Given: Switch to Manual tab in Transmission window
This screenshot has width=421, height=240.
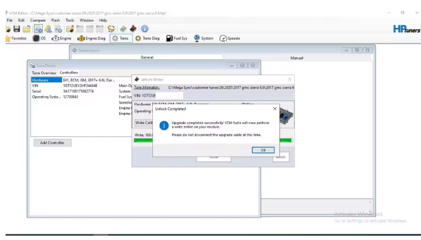Looking at the screenshot, I should pos(297,58).
